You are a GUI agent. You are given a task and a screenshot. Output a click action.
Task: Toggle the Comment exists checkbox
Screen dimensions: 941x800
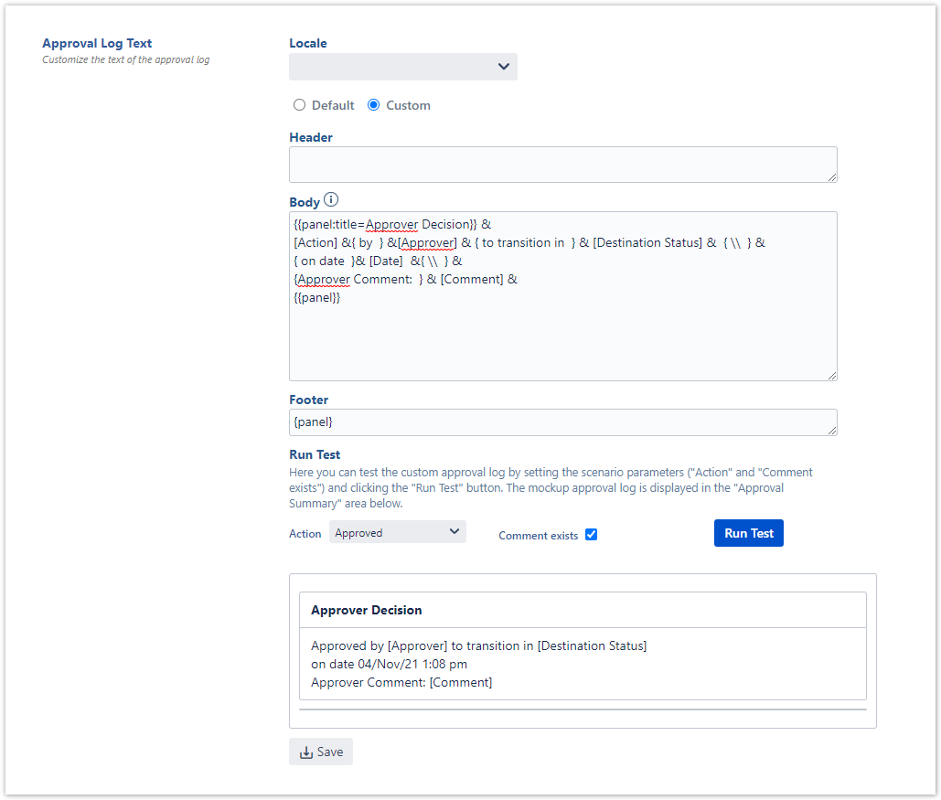pyautogui.click(x=591, y=534)
